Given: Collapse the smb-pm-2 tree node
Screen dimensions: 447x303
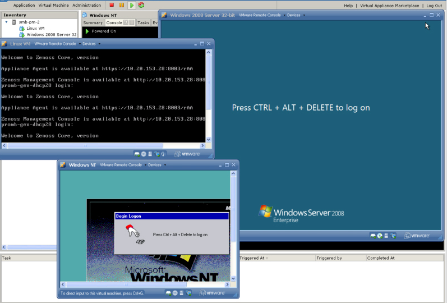Looking at the screenshot, I should 6,22.
